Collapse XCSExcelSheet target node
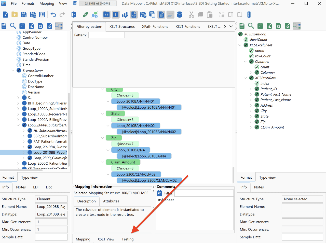This screenshot has width=326, height=243. point(240,45)
